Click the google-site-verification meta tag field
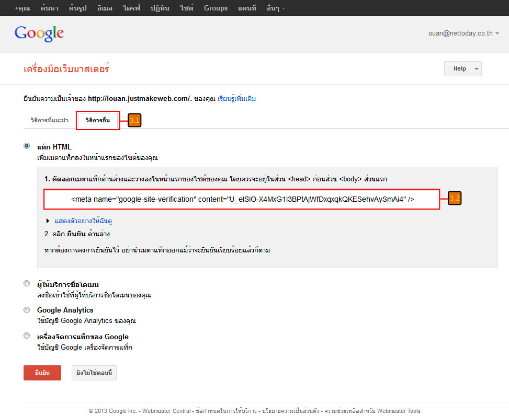The width and height of the screenshot is (509, 416). pos(242,199)
